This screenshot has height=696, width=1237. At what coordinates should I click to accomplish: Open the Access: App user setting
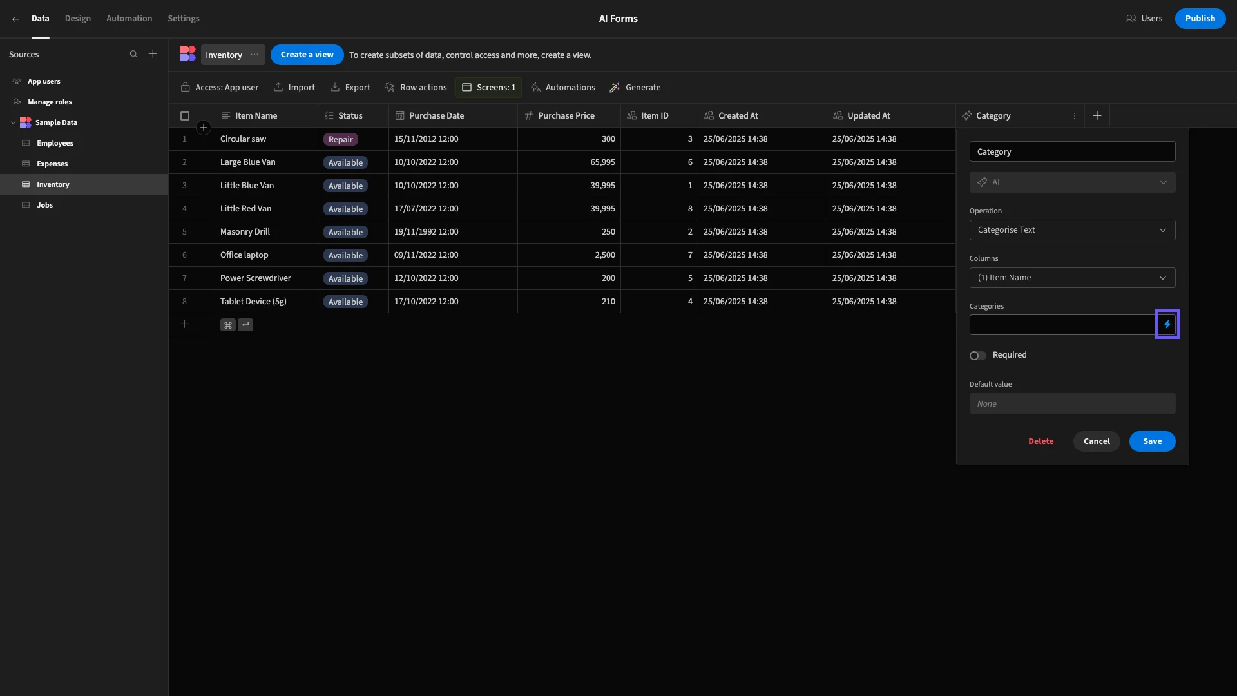click(x=220, y=88)
